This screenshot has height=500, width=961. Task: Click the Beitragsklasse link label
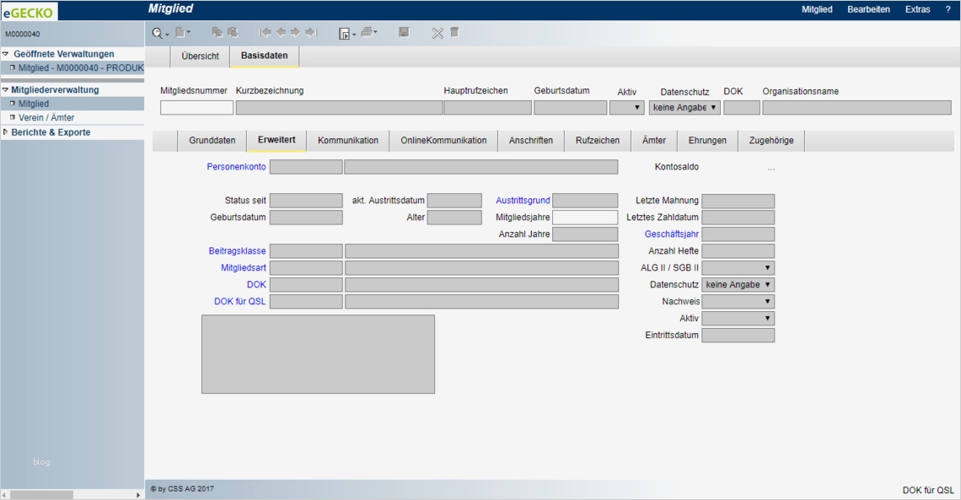click(237, 251)
